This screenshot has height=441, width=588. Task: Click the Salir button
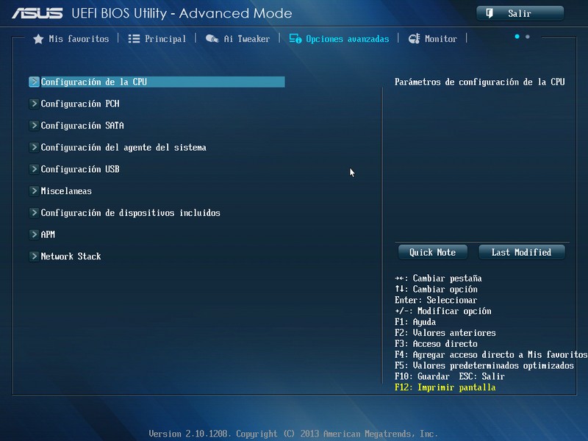coord(520,13)
